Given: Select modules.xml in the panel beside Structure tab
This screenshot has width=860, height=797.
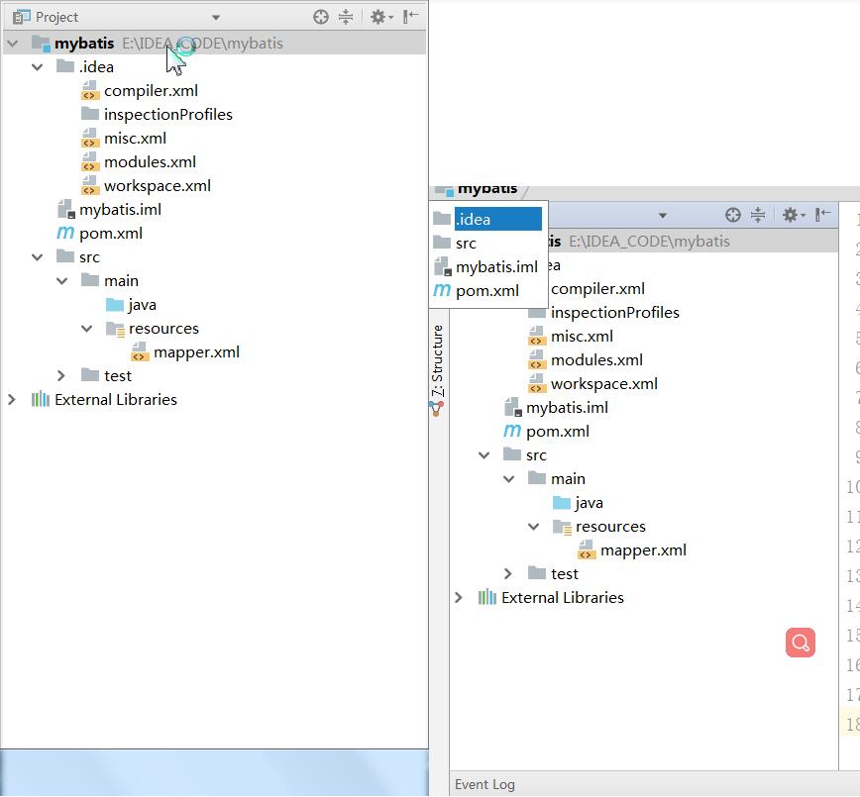Looking at the screenshot, I should click(x=596, y=360).
